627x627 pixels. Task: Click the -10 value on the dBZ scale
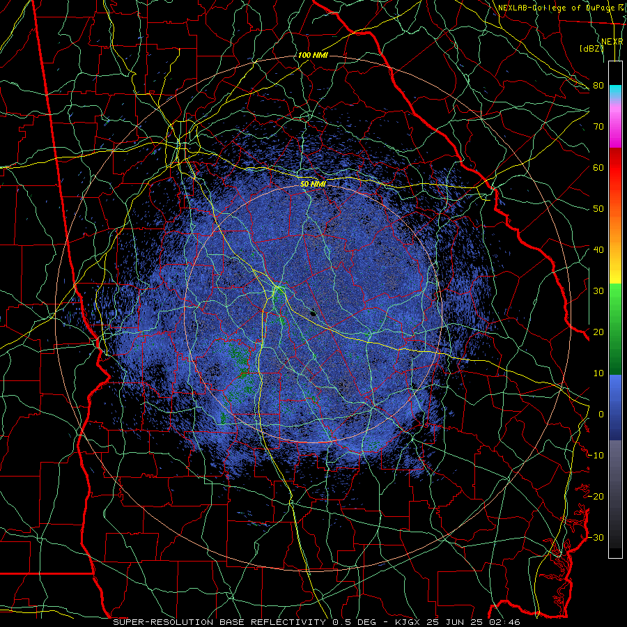[596, 456]
